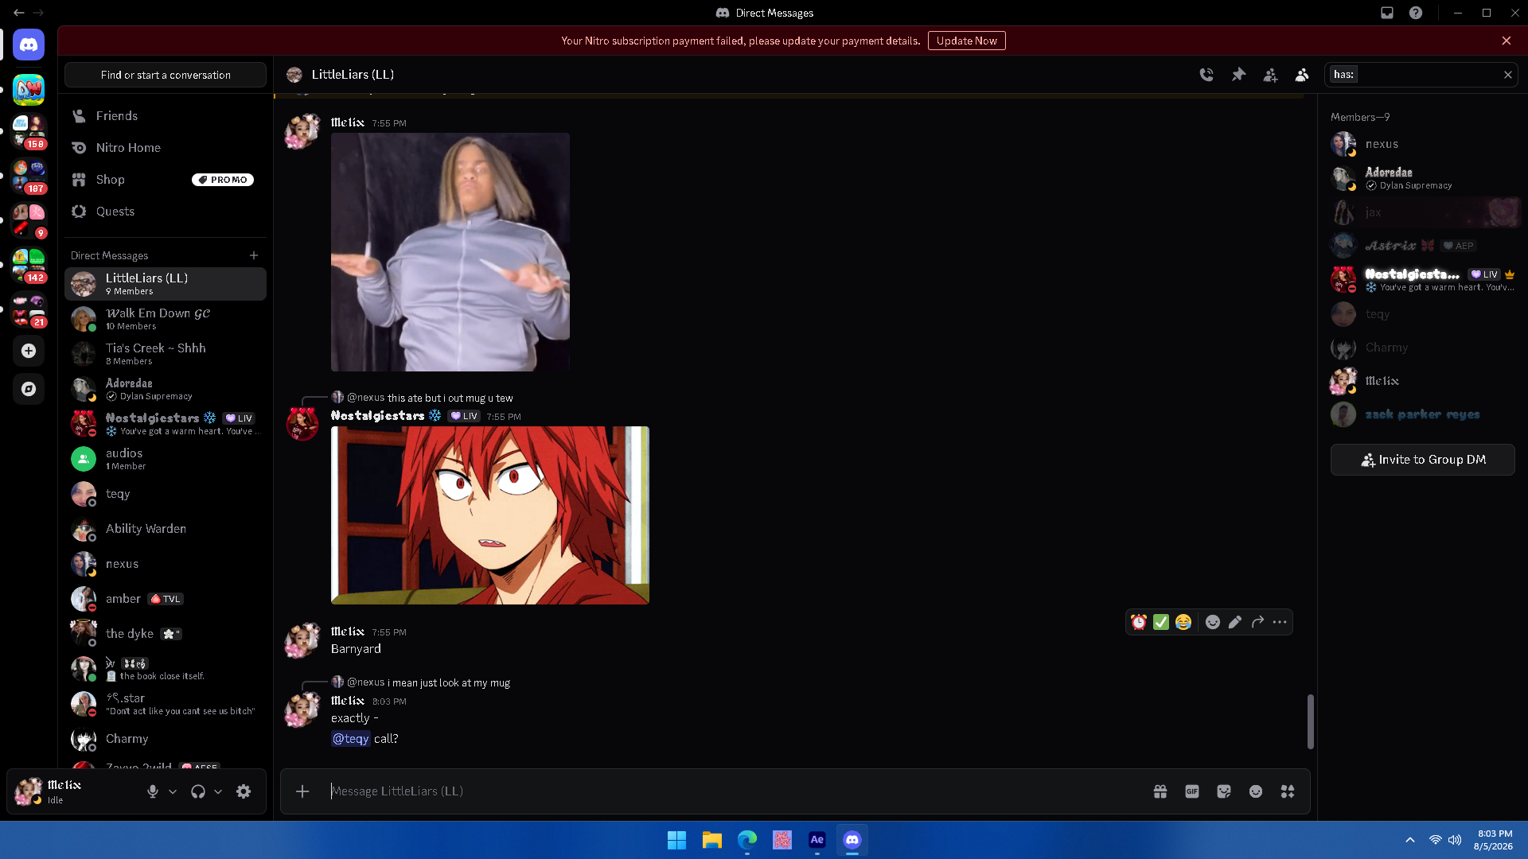
Task: Show hidden system tray icons
Action: (1410, 840)
